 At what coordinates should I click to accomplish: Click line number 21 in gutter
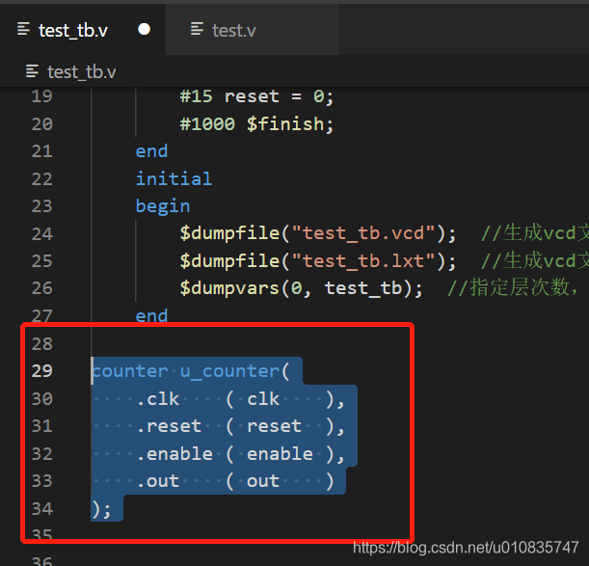tap(42, 151)
